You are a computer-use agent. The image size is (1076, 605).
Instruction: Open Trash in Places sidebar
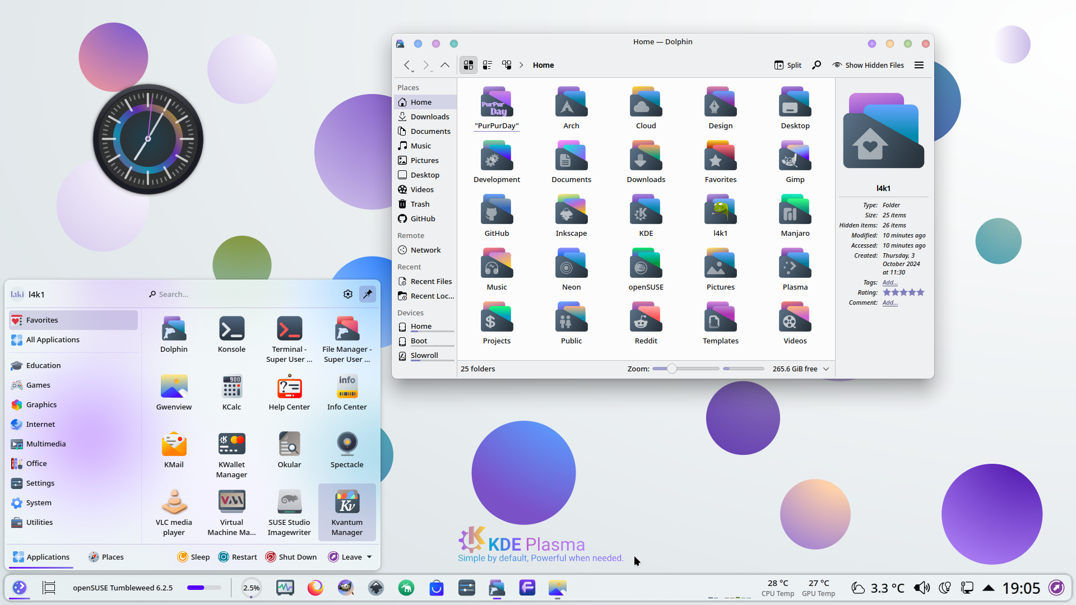click(426, 204)
